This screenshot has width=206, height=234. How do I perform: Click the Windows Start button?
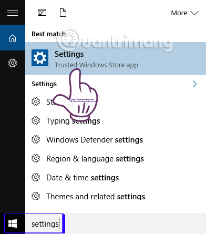tap(13, 223)
